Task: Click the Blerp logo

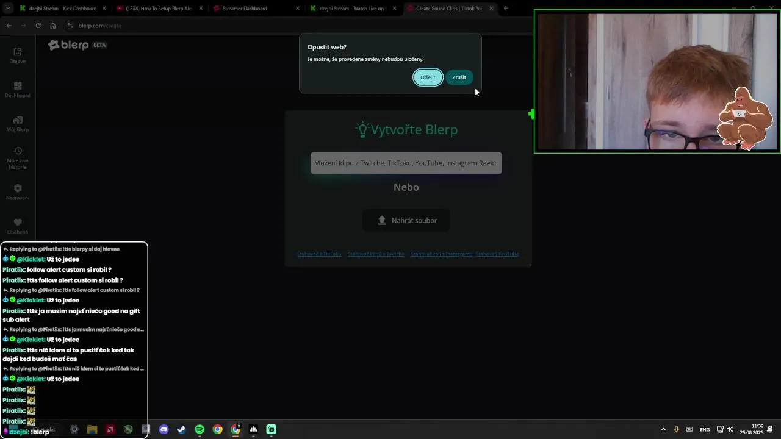Action: click(x=68, y=45)
